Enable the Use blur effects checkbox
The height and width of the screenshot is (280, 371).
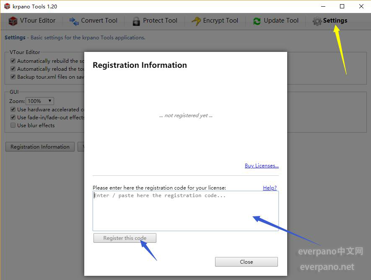13,126
